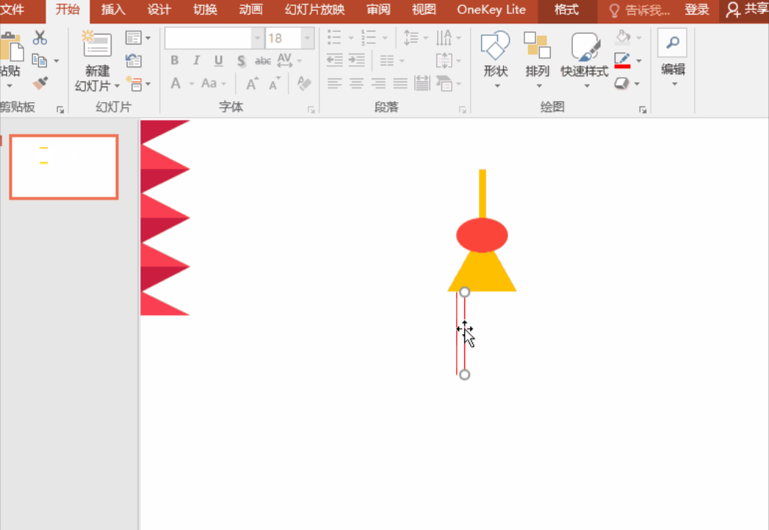Select the red oval shape on slide
The image size is (769, 530).
(x=482, y=236)
